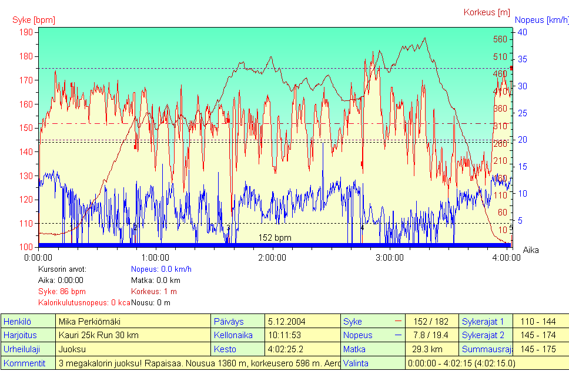The width and height of the screenshot is (569, 371).
Task: Click the blue Nopeus line legend swatch
Action: coord(399,335)
